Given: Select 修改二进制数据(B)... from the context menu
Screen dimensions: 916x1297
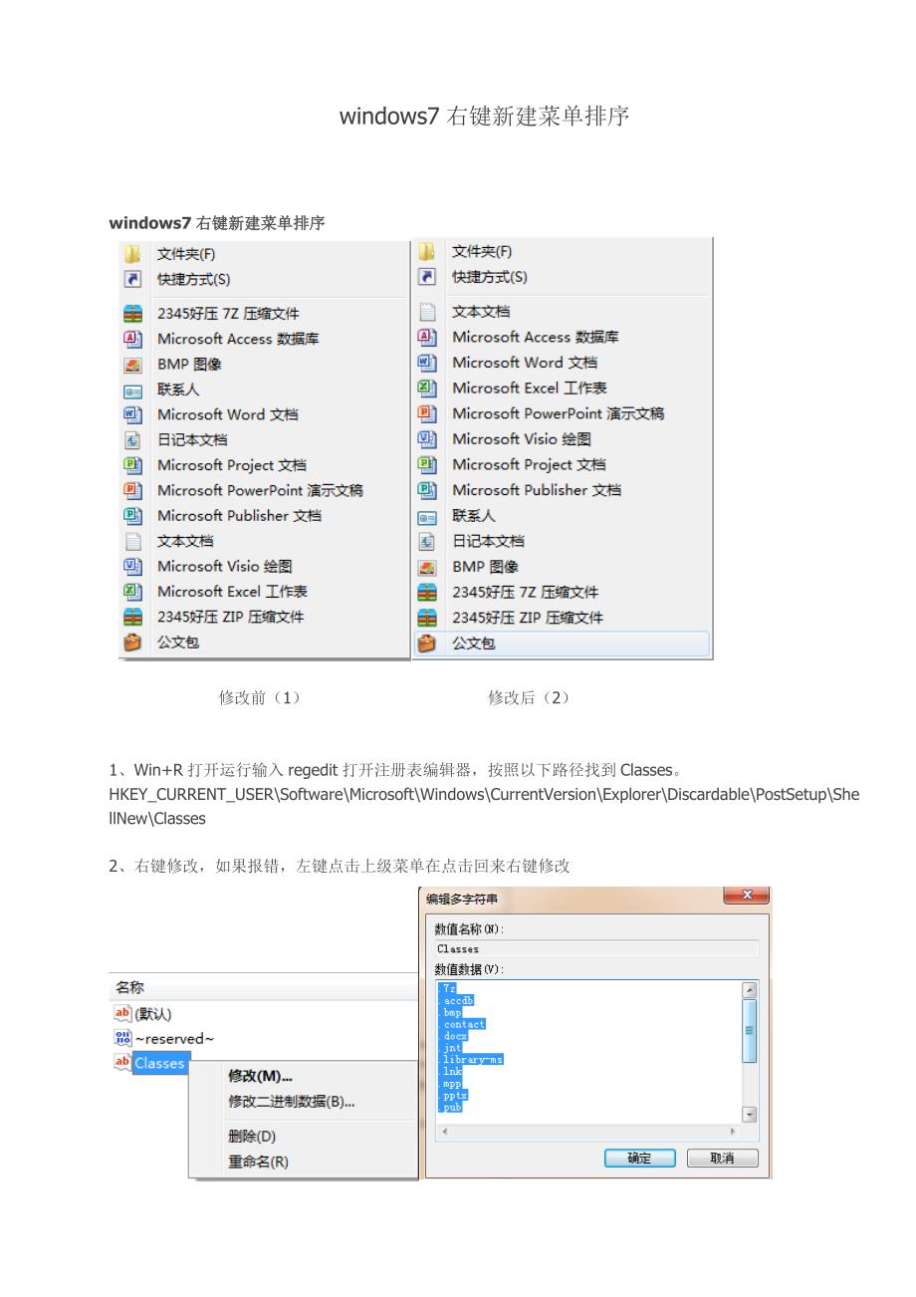Looking at the screenshot, I should tap(291, 1102).
